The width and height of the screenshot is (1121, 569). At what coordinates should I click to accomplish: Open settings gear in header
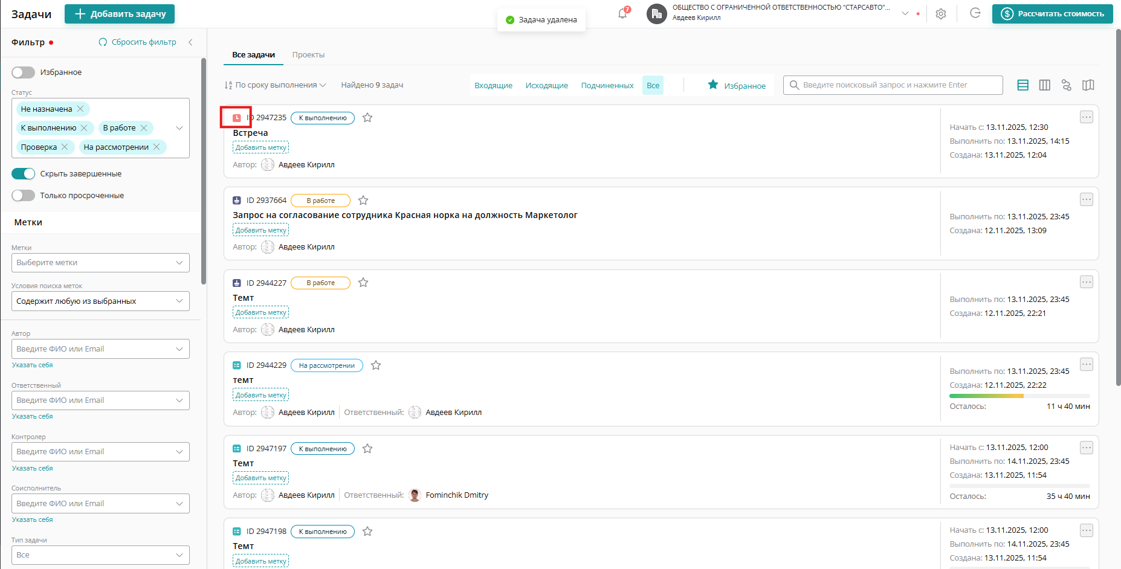point(941,14)
